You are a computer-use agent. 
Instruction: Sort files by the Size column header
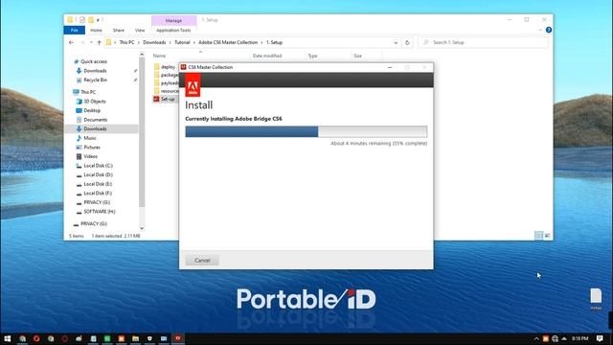[357, 56]
